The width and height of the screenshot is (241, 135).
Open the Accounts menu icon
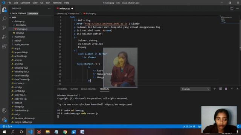[4, 110]
